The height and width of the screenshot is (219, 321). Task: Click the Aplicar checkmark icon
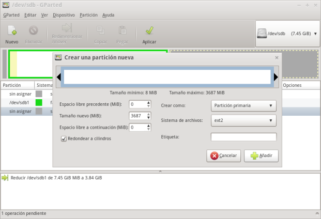pos(149,31)
